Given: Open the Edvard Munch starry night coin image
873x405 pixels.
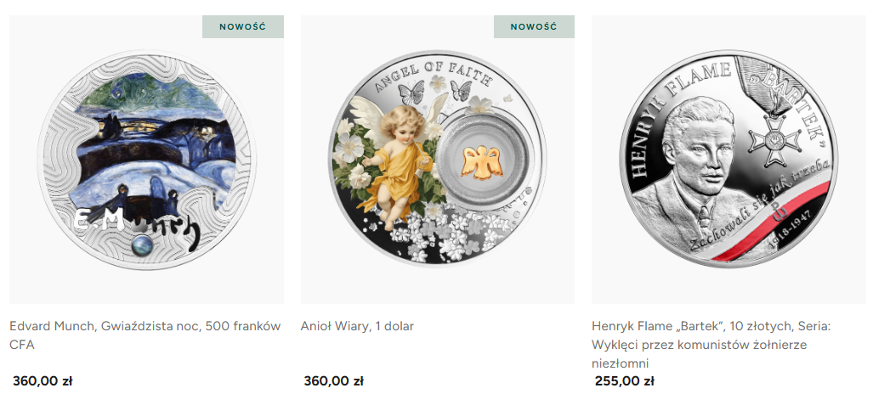Looking at the screenshot, I should pyautogui.click(x=146, y=160).
